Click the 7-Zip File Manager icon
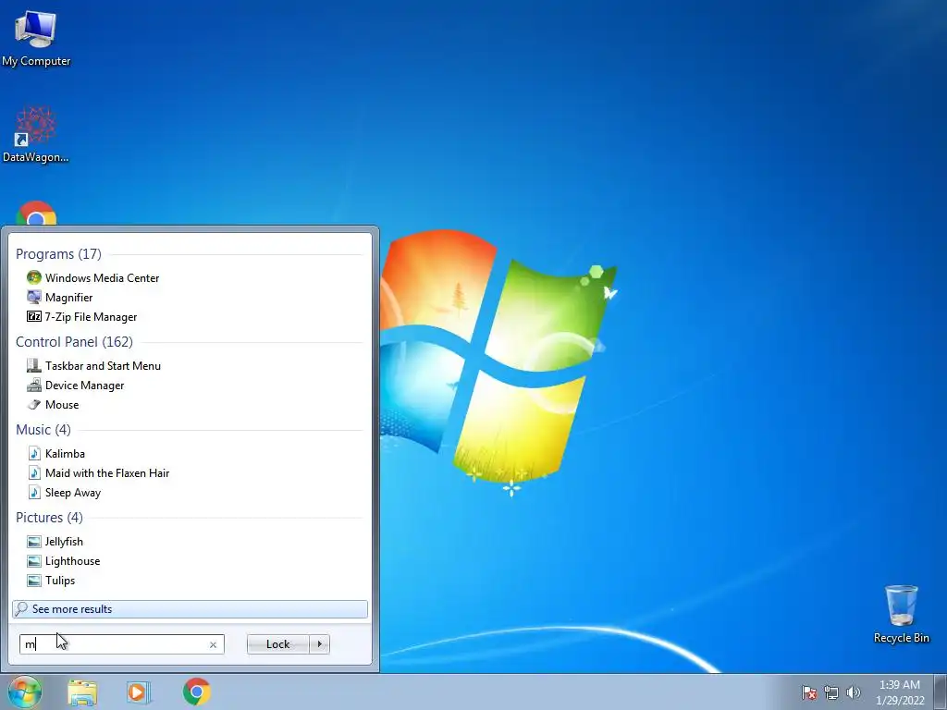Image resolution: width=947 pixels, height=710 pixels. 34,316
